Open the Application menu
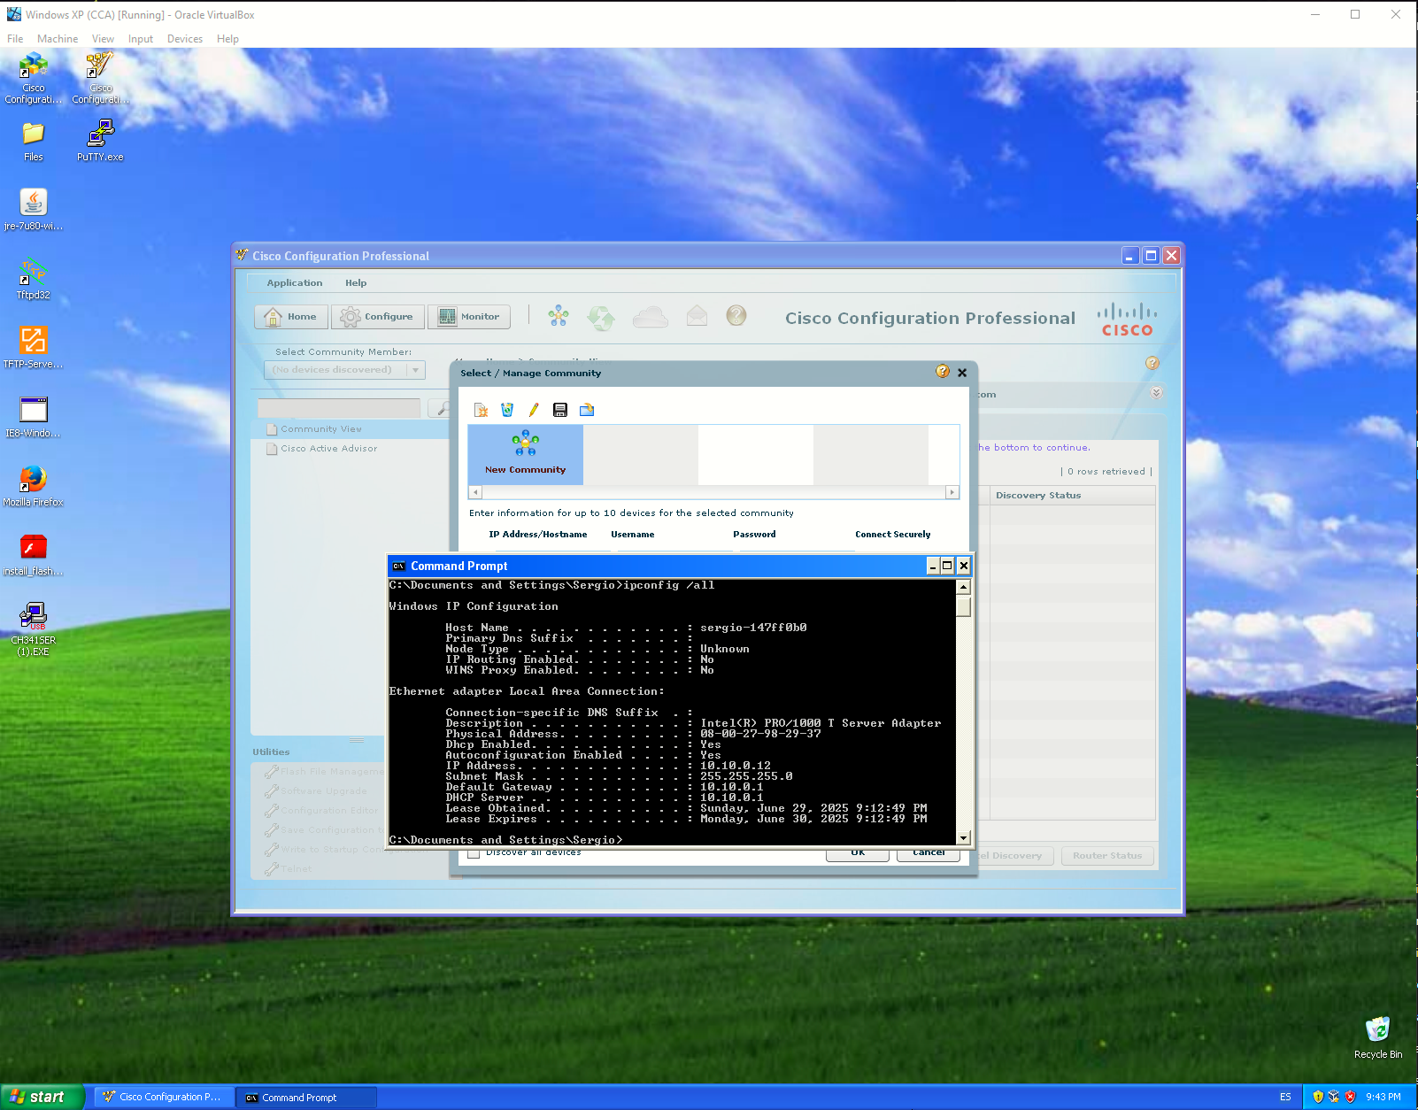The image size is (1418, 1110). [x=295, y=283]
